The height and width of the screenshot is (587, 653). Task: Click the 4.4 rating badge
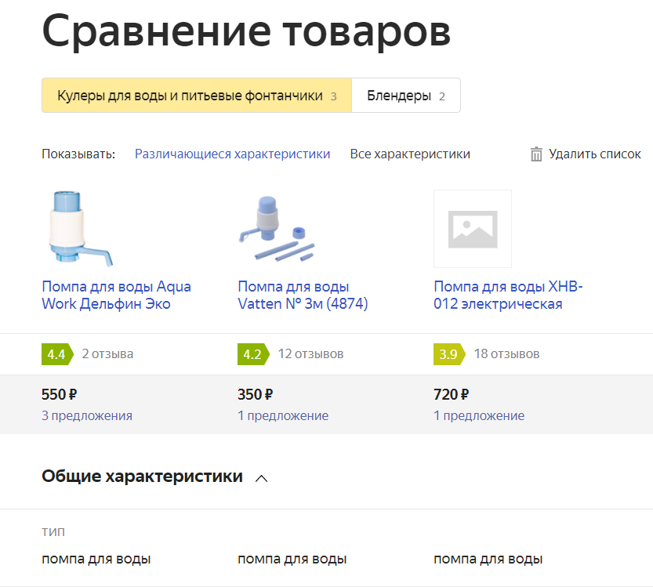[57, 354]
